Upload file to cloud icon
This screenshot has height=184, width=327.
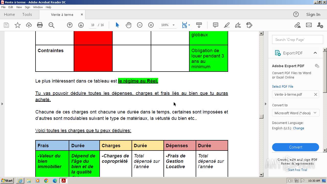coord(29,25)
